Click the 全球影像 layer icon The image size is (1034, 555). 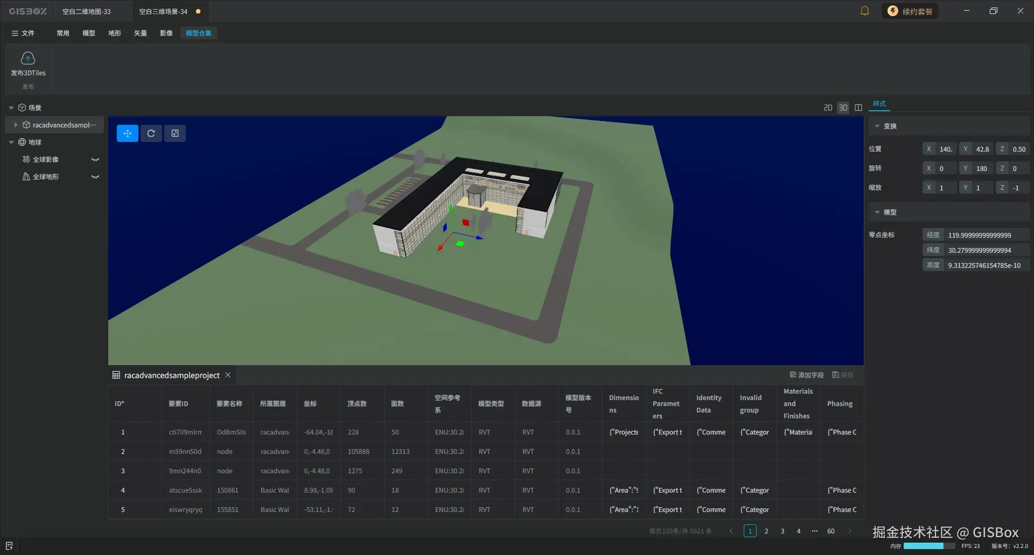26,159
